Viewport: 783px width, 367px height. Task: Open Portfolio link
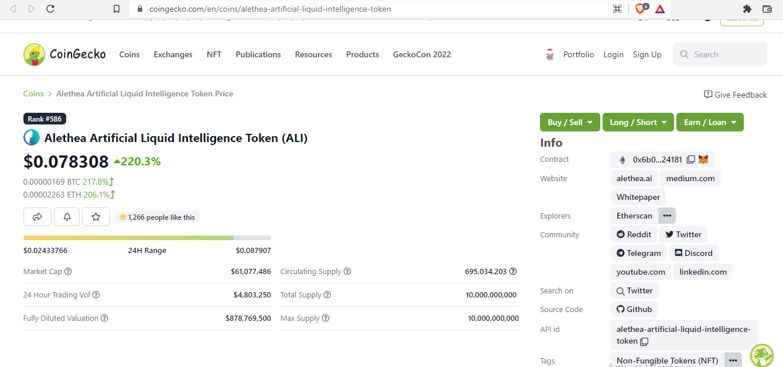579,54
